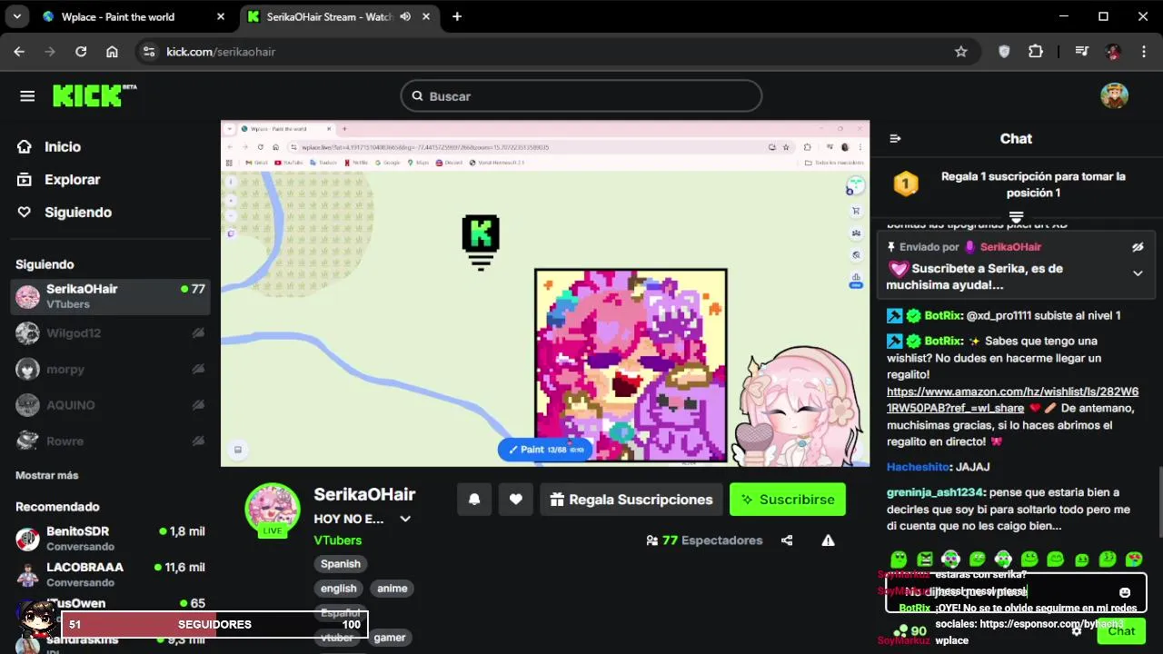1163x654 pixels.
Task: Click Regala Suscripciones button
Action: [631, 500]
